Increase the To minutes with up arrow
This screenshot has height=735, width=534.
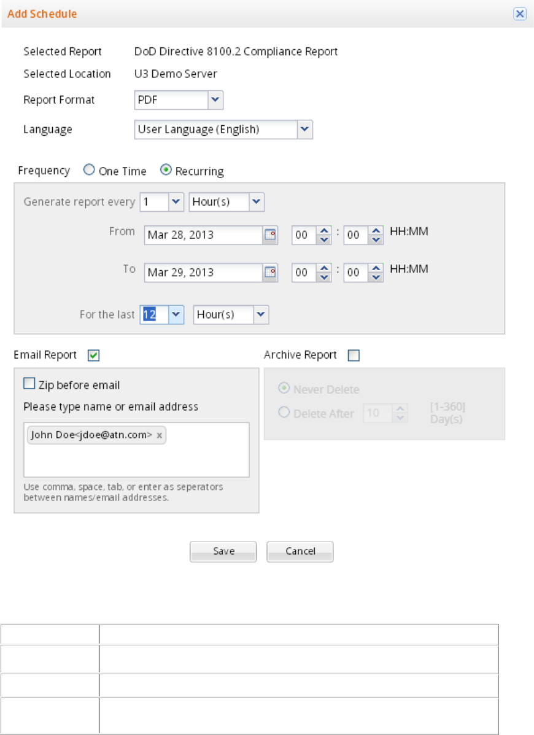pos(376,268)
